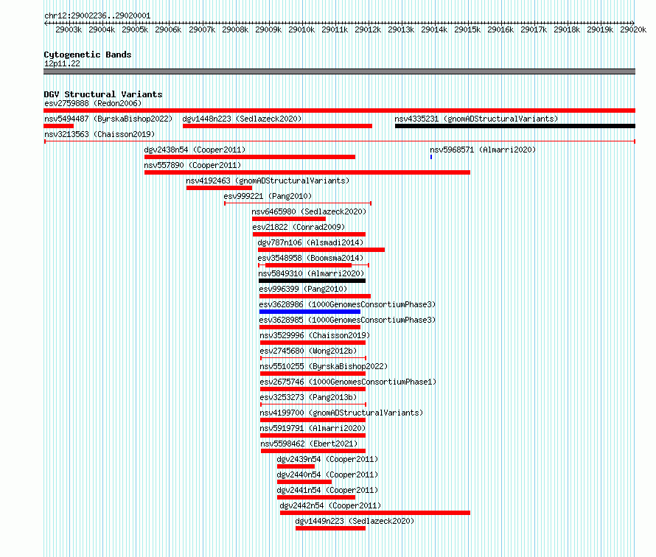This screenshot has width=656, height=557.
Task: Select nsv5598462 (Ebert2021) variant label
Action: (309, 444)
